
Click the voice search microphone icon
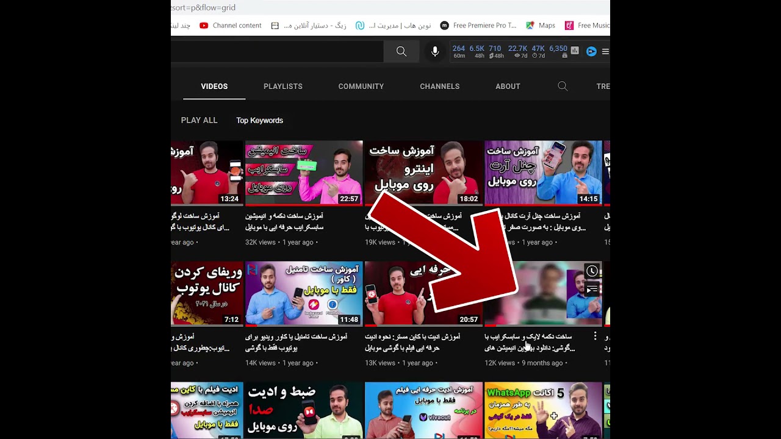tap(434, 51)
